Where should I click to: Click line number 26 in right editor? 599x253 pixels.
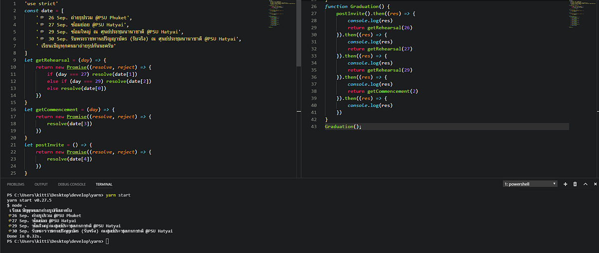pyautogui.click(x=313, y=6)
